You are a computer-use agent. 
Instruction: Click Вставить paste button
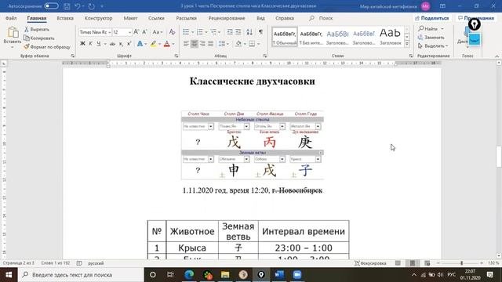(x=13, y=37)
